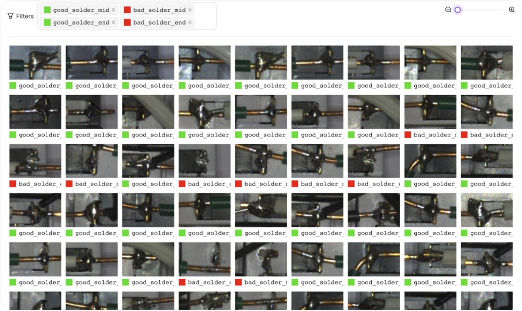Remove the good_solder_end filter tag

click(x=114, y=22)
